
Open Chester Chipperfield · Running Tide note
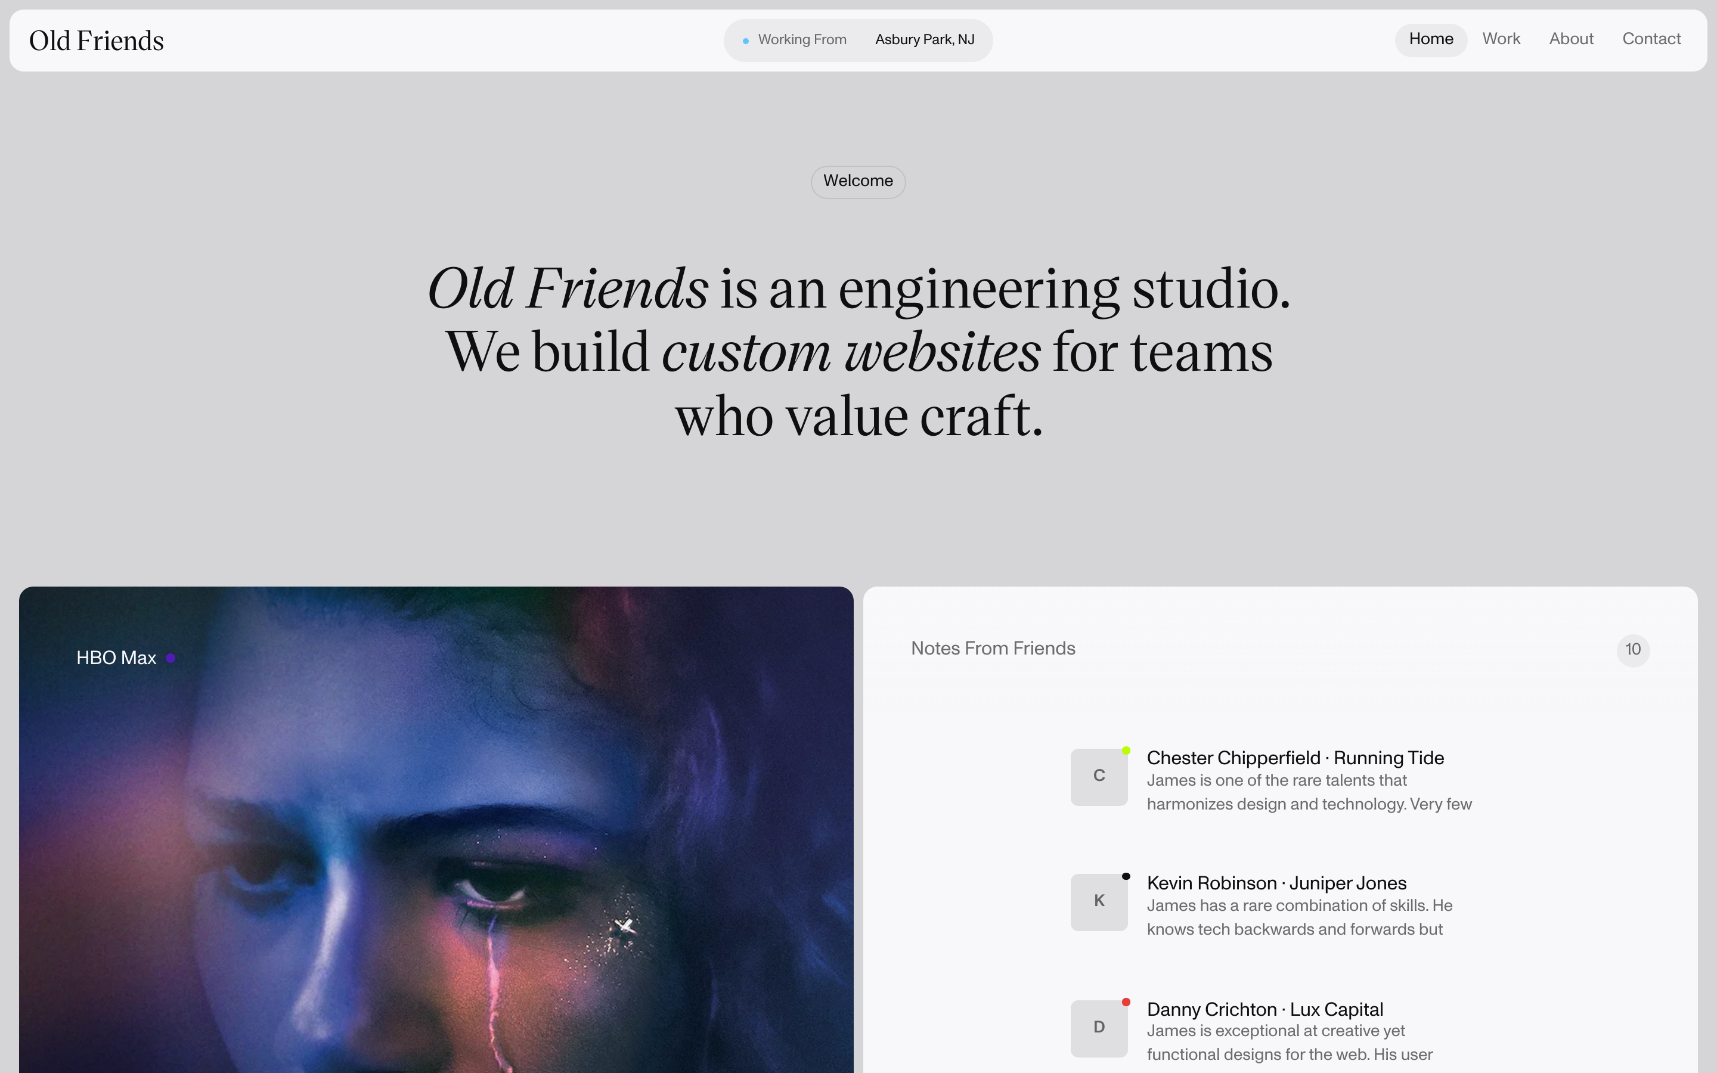(x=1295, y=758)
